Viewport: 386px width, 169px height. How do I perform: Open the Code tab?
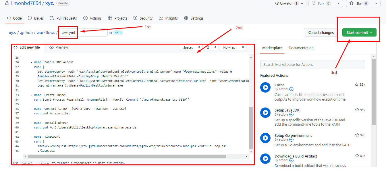pyautogui.click(x=14, y=18)
